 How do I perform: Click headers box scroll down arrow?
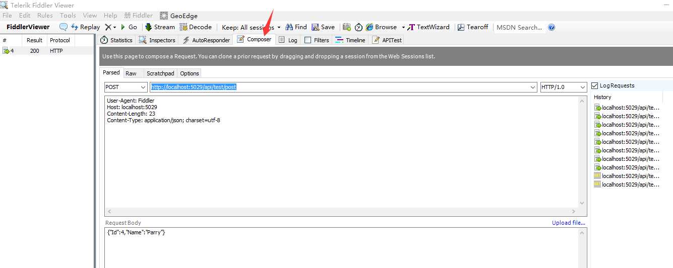[x=583, y=203]
